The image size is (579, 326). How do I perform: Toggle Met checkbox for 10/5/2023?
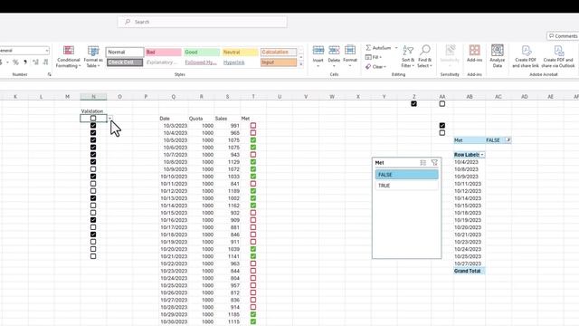pos(253,140)
